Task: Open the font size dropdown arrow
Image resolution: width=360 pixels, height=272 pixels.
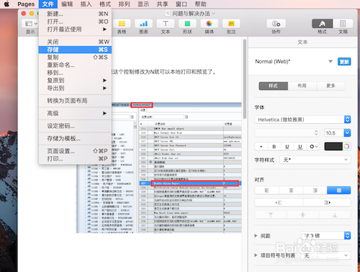Action: click(347, 133)
